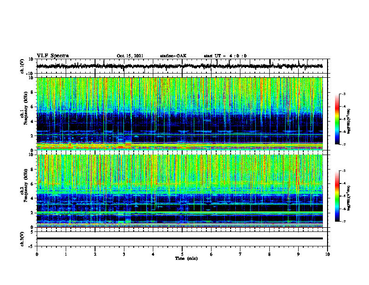Click the ch.2 color bar scale
The width and height of the screenshot is (369, 285).
click(x=337, y=196)
